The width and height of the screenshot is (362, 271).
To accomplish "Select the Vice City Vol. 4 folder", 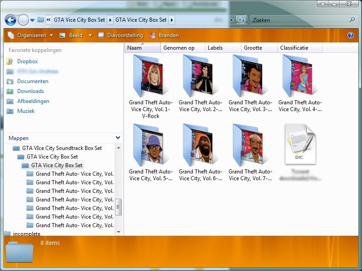I will [x=300, y=84].
